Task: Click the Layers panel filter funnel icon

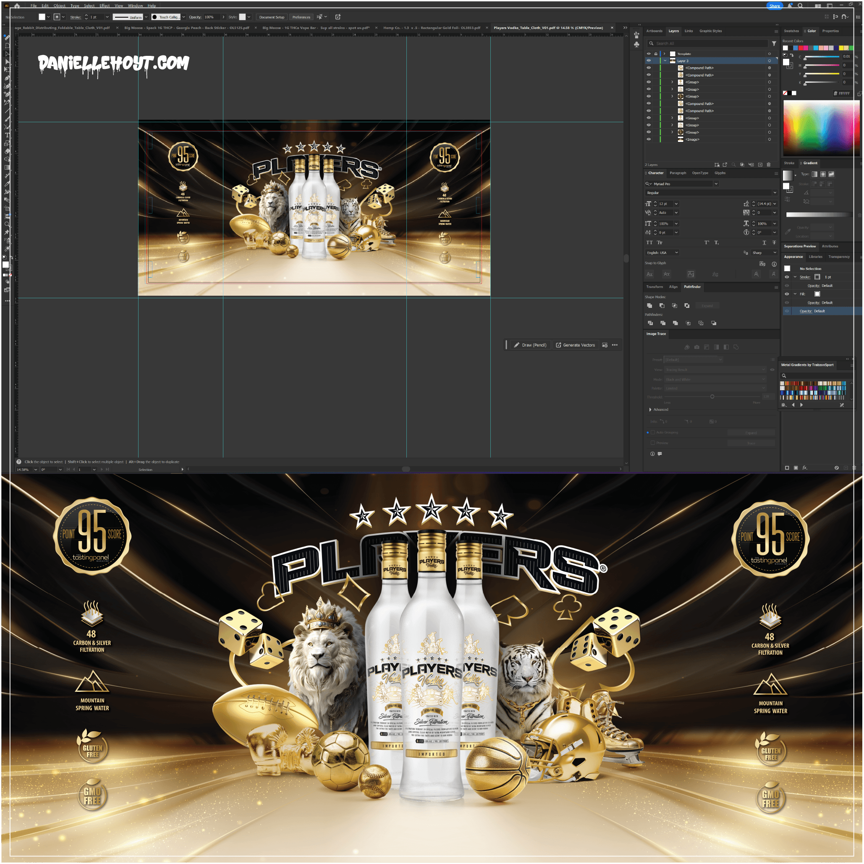Action: (774, 43)
